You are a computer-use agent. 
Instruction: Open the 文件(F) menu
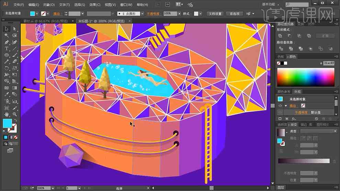pyautogui.click(x=19, y=4)
